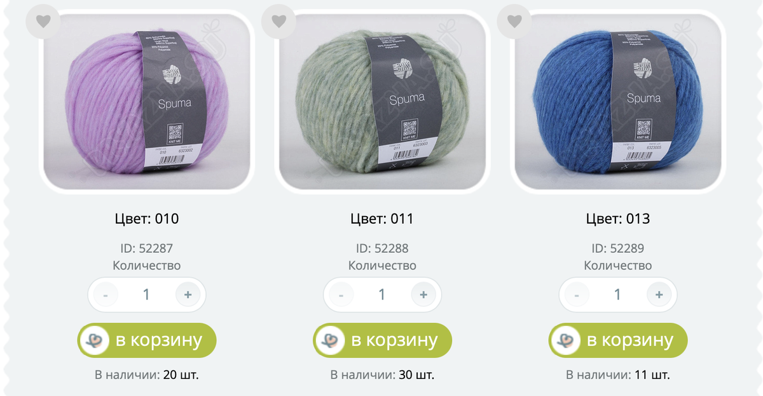763x396 pixels.
Task: Favorite the blue Spuma 013 yarn with heart
Action: point(514,22)
